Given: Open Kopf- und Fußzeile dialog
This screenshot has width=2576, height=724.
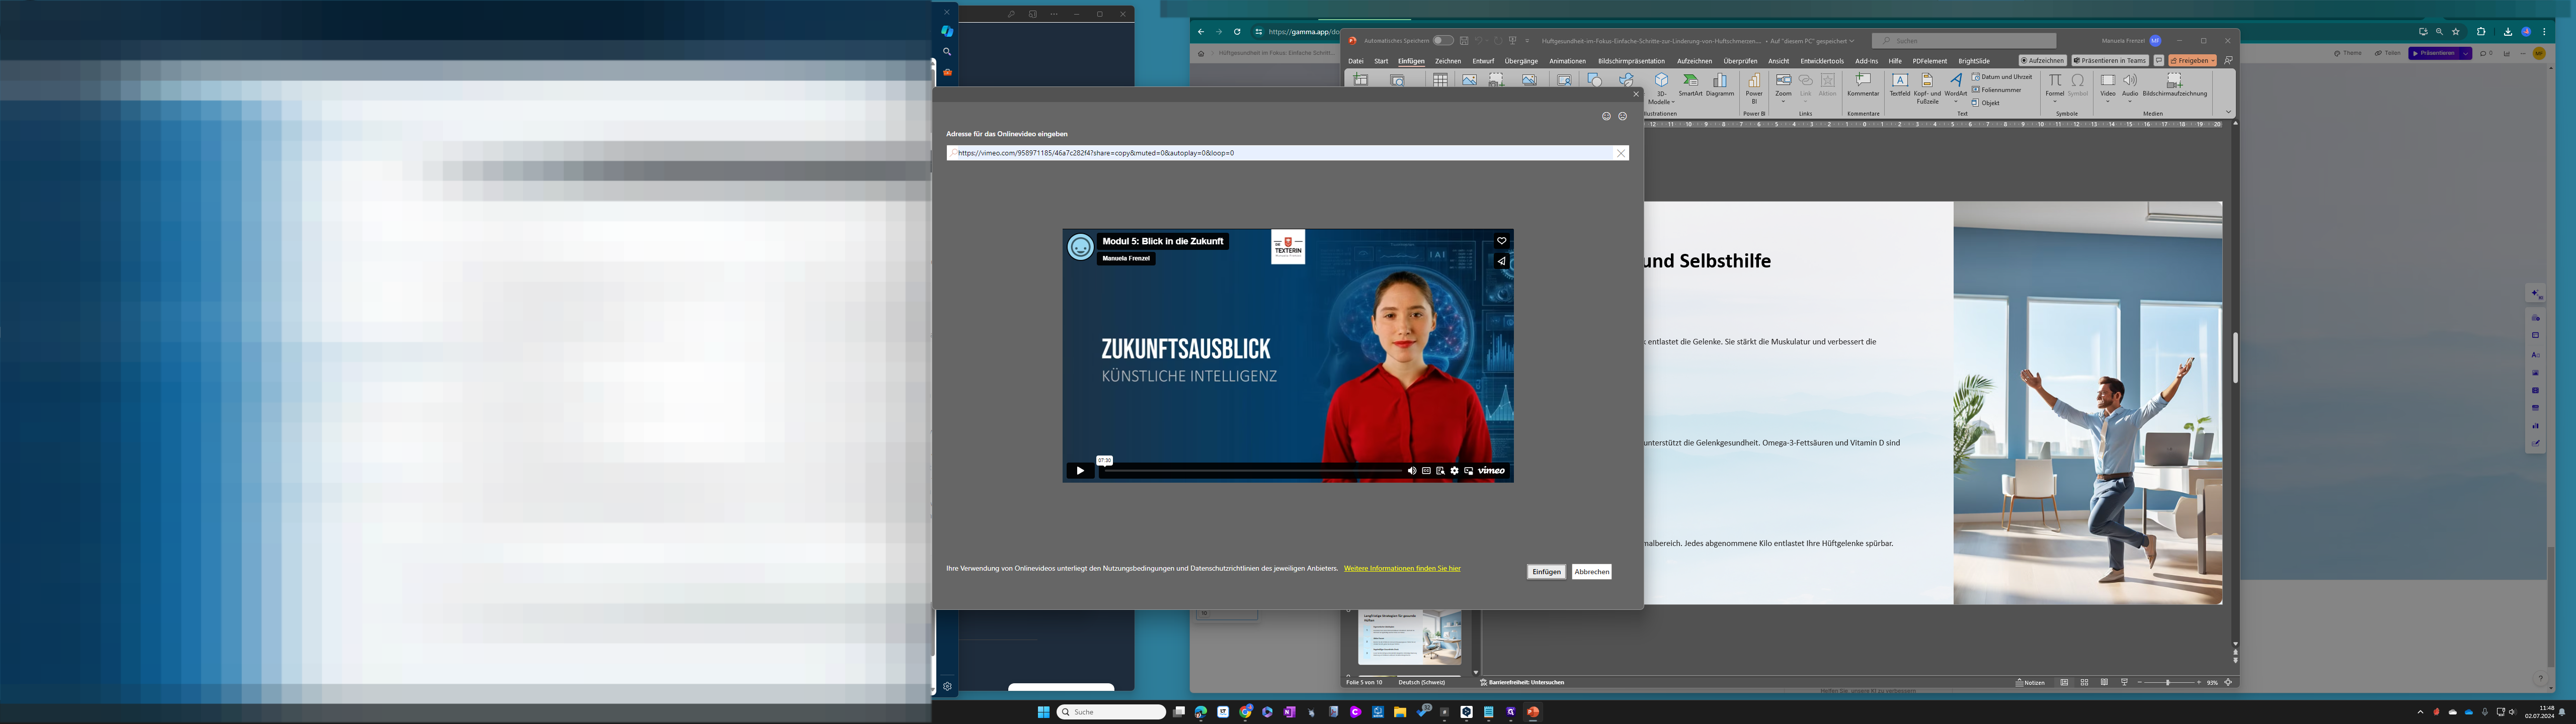Looking at the screenshot, I should [x=1927, y=88].
